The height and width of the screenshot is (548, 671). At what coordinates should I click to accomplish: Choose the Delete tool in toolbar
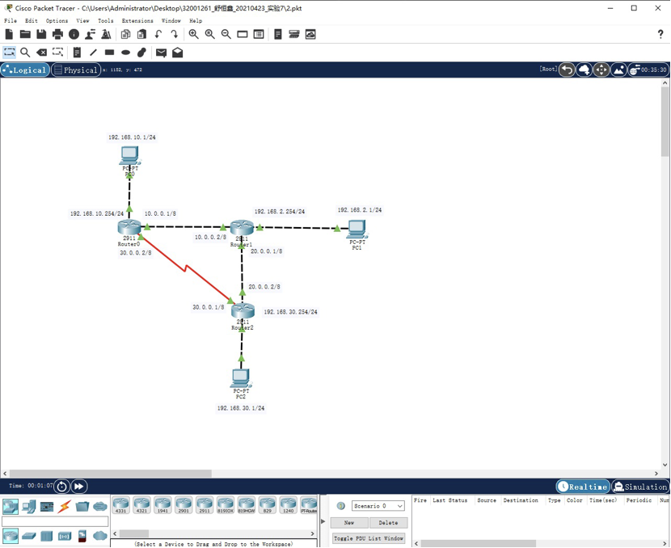coord(42,53)
